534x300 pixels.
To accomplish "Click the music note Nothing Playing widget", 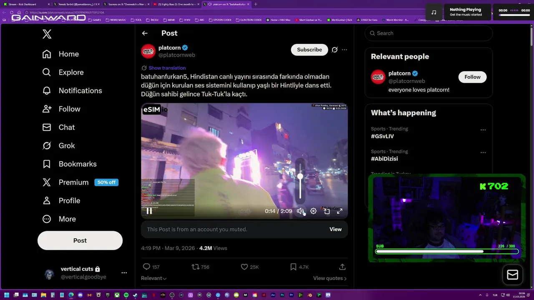I will click(x=434, y=12).
